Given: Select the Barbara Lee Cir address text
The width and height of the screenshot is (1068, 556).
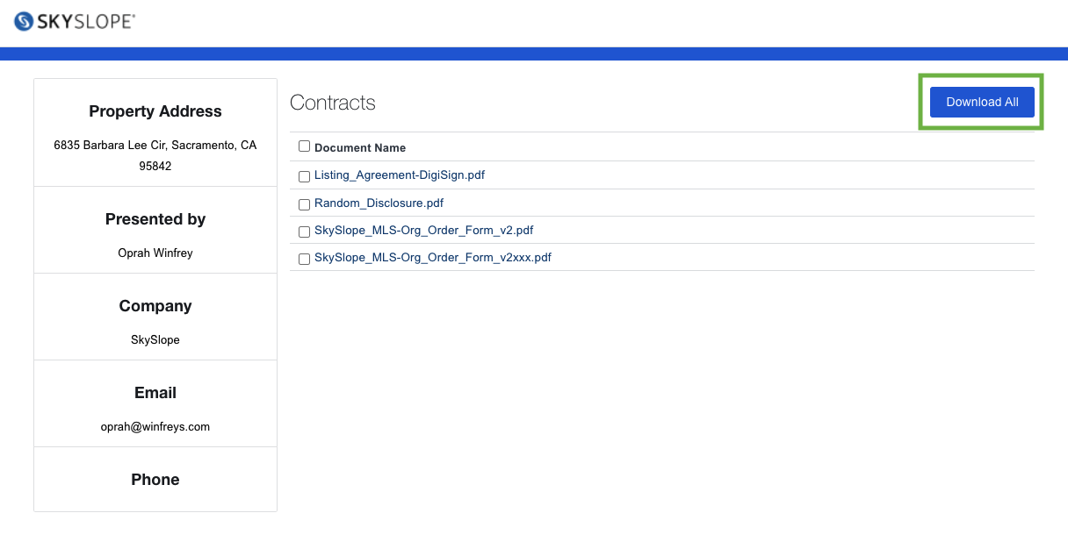Looking at the screenshot, I should click(x=155, y=155).
